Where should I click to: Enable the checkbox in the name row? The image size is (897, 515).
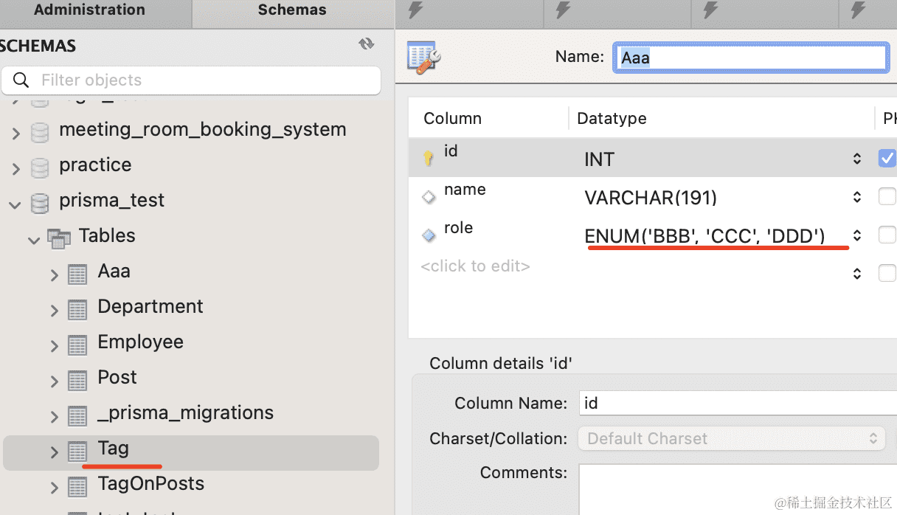tap(887, 196)
